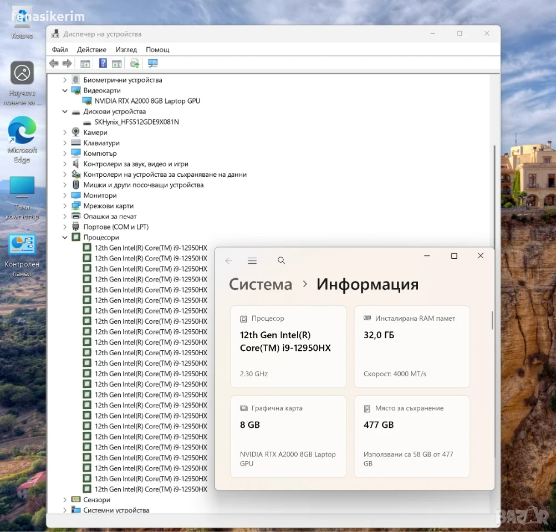Click the Settings window vertical scrollbar

pos(492,321)
